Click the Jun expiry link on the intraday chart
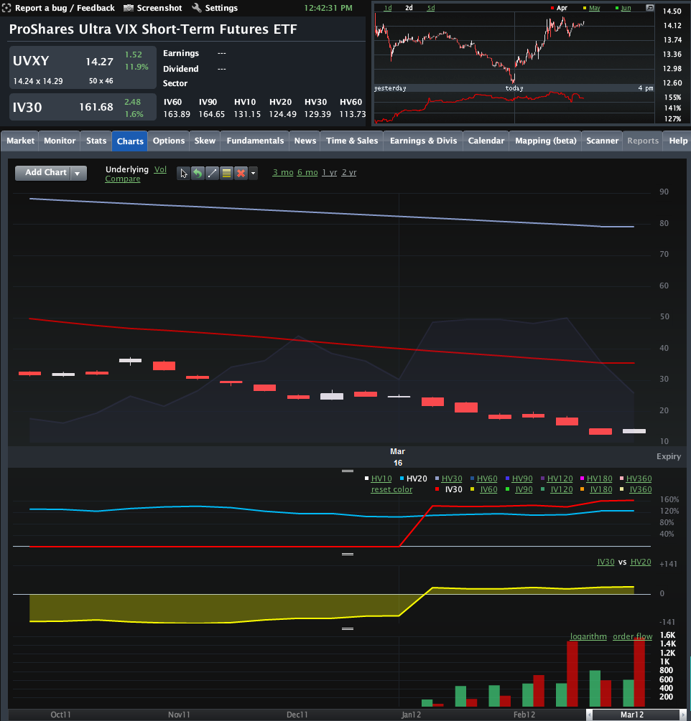This screenshot has width=691, height=721. (x=626, y=8)
